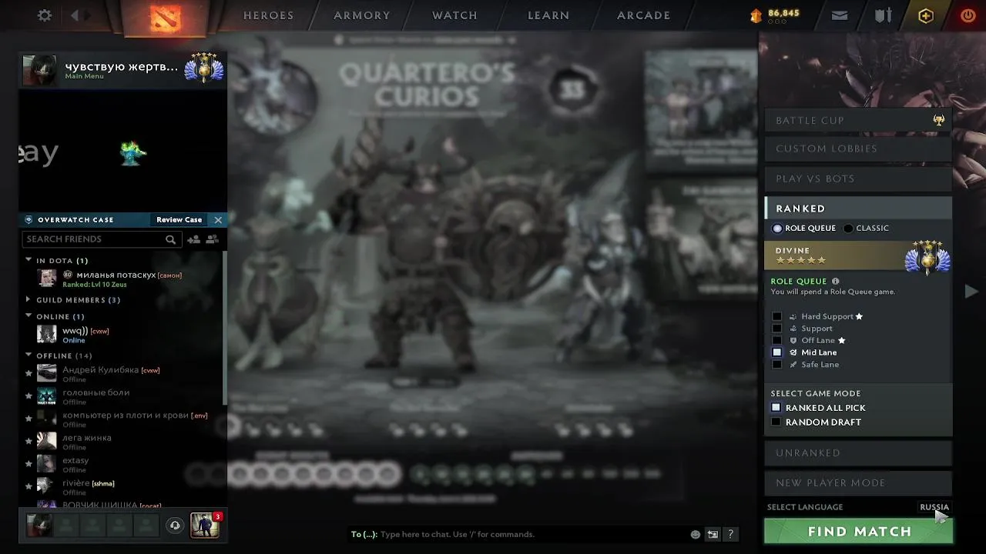The height and width of the screenshot is (554, 986).
Task: Click favorite star beside Андрей Кулибяка
Action: [29, 373]
